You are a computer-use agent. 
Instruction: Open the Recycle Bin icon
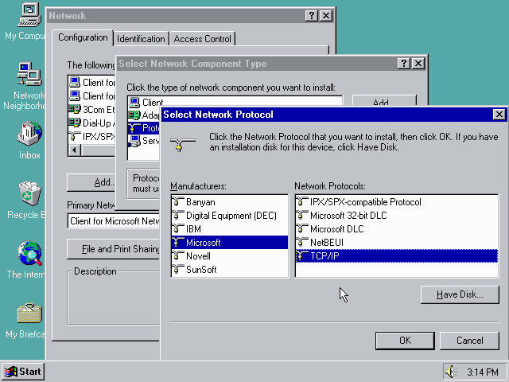click(29, 193)
